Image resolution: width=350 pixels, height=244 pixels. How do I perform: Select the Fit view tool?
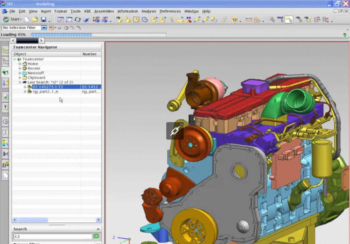pyautogui.click(x=60, y=19)
